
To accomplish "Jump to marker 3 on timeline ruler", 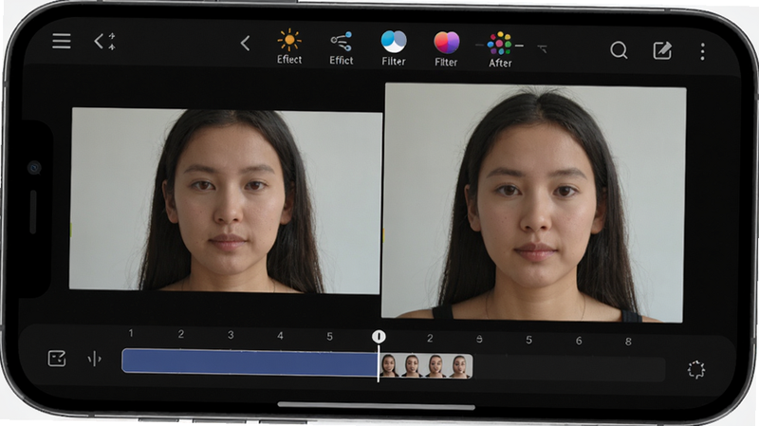I will (x=231, y=335).
